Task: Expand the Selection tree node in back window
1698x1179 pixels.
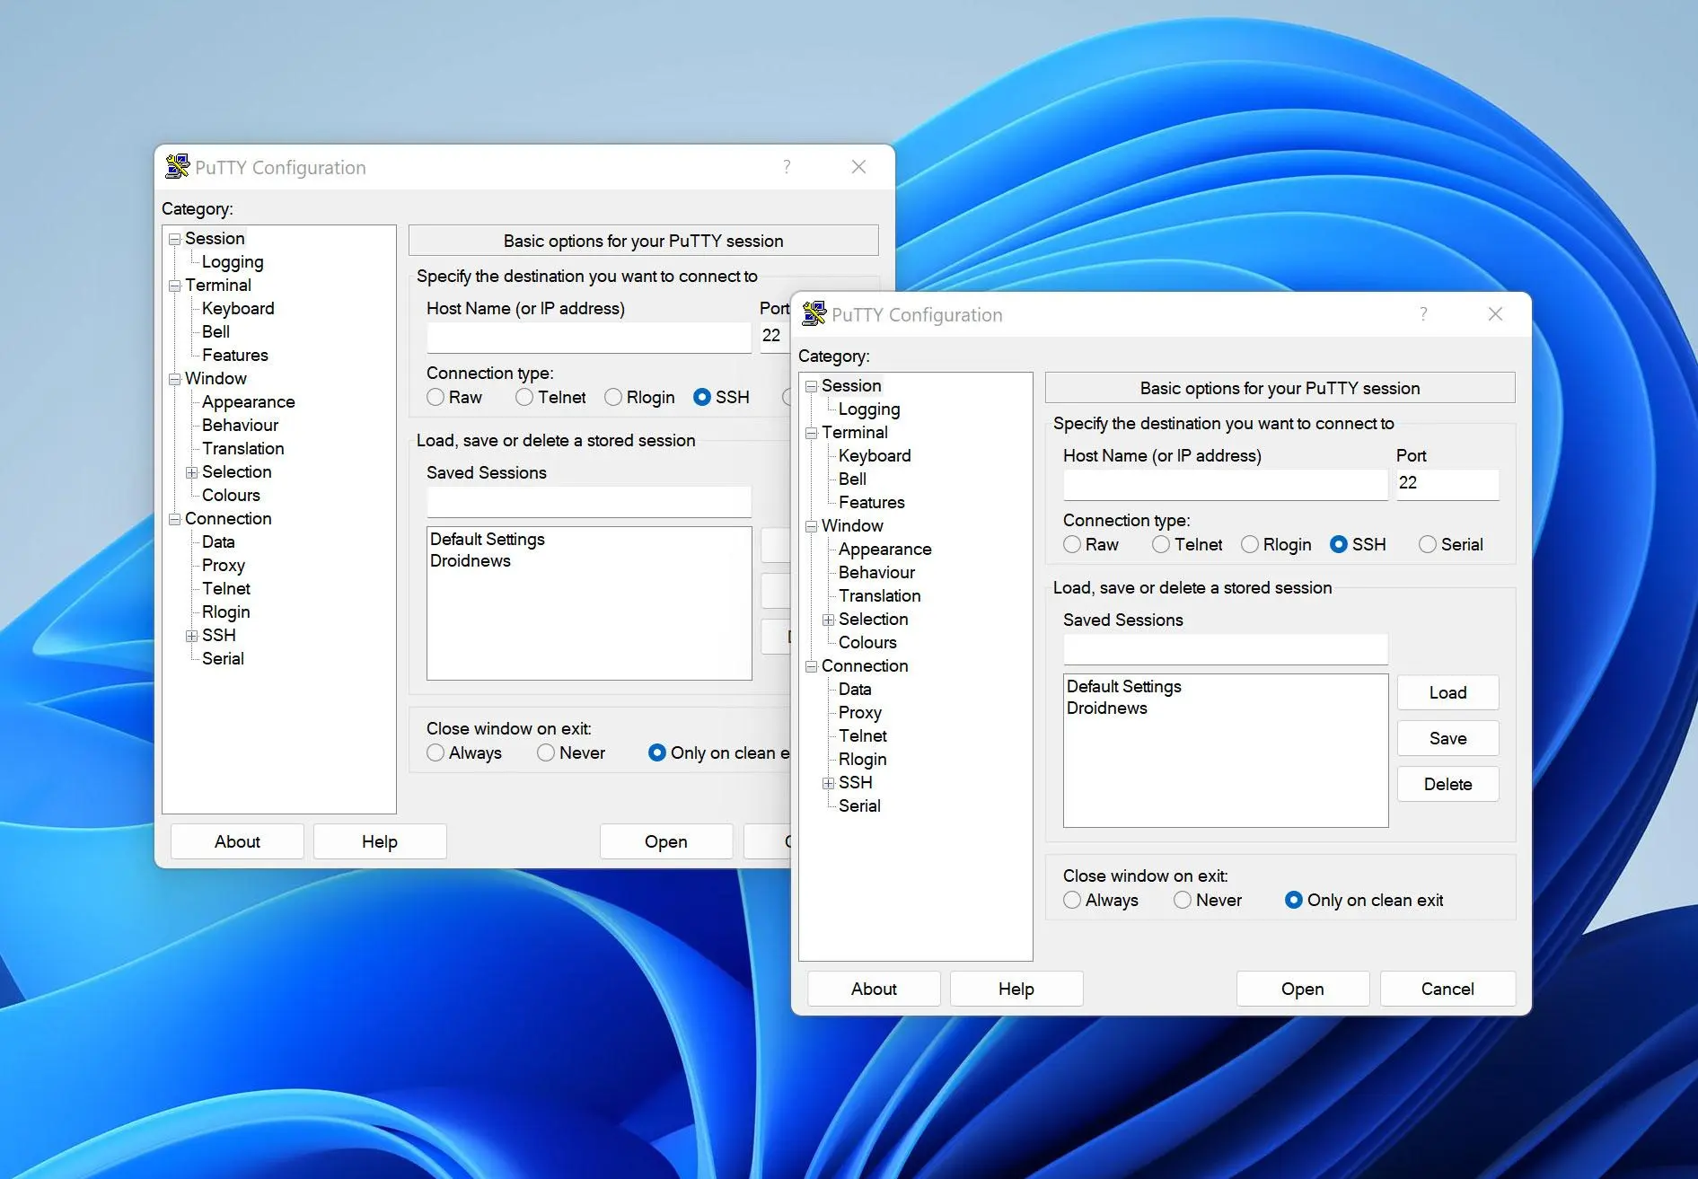Action: coord(192,472)
